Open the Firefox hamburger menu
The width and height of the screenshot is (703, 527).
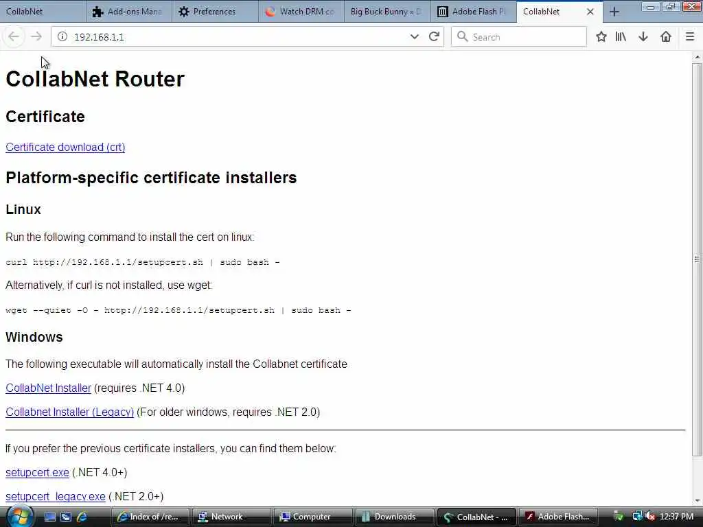click(x=690, y=37)
